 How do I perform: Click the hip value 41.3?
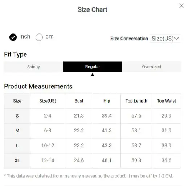[x=107, y=131]
